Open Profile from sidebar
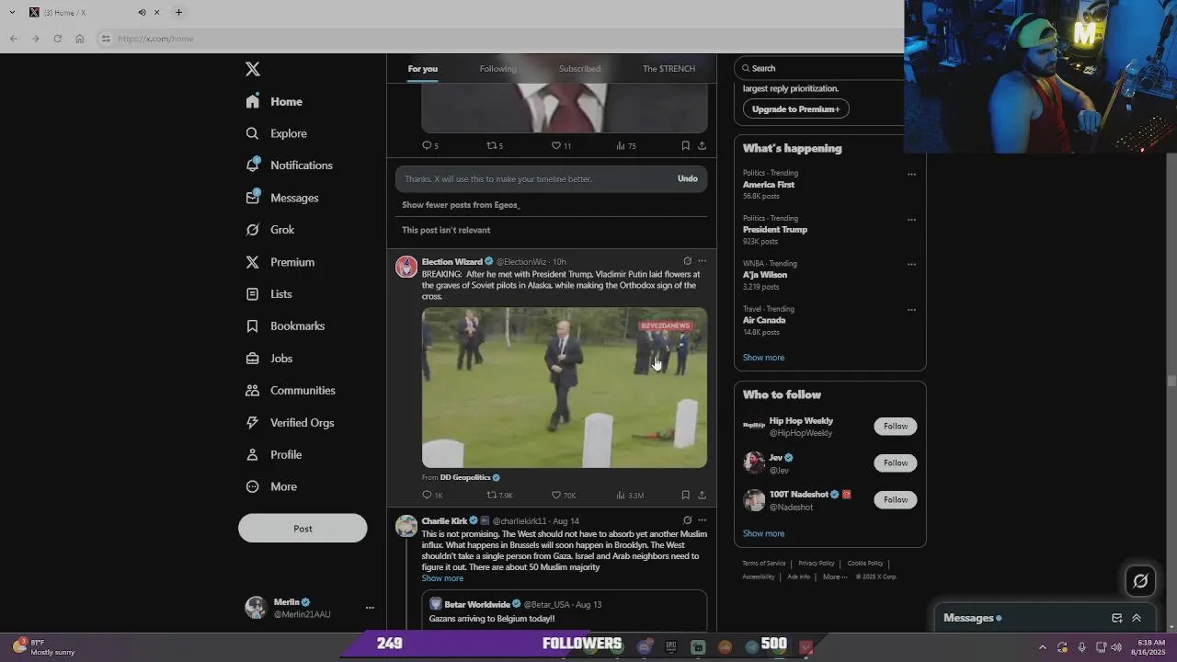Viewport: 1177px width, 662px height. [273, 455]
